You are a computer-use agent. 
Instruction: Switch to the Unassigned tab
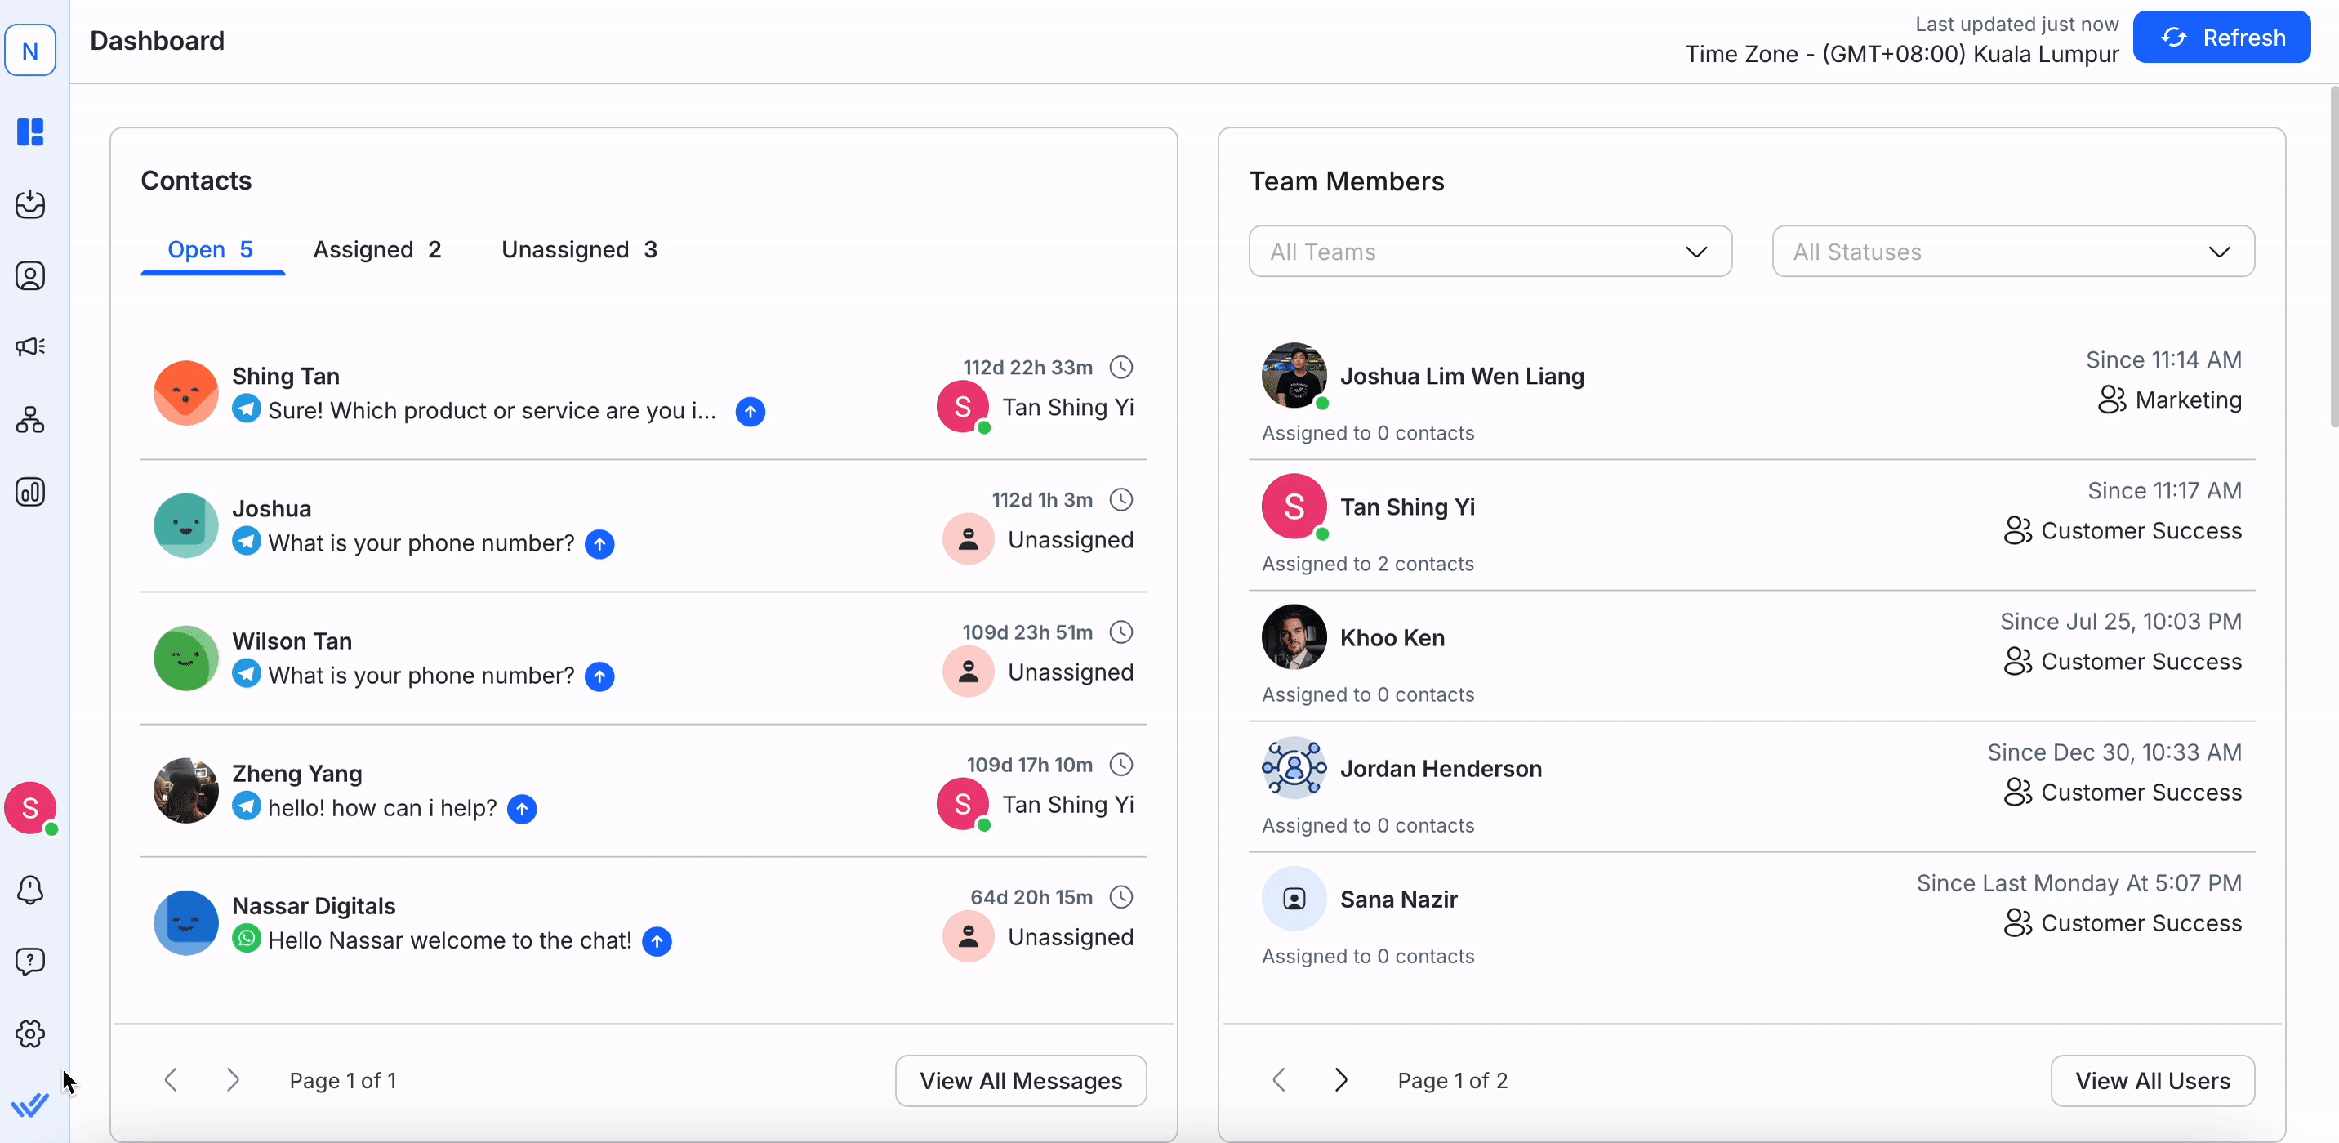[x=578, y=250]
